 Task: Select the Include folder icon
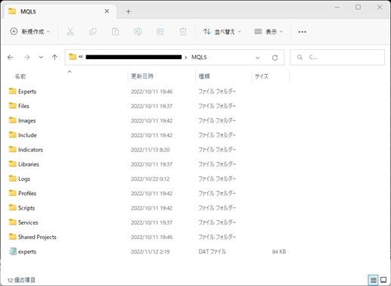tap(12, 135)
